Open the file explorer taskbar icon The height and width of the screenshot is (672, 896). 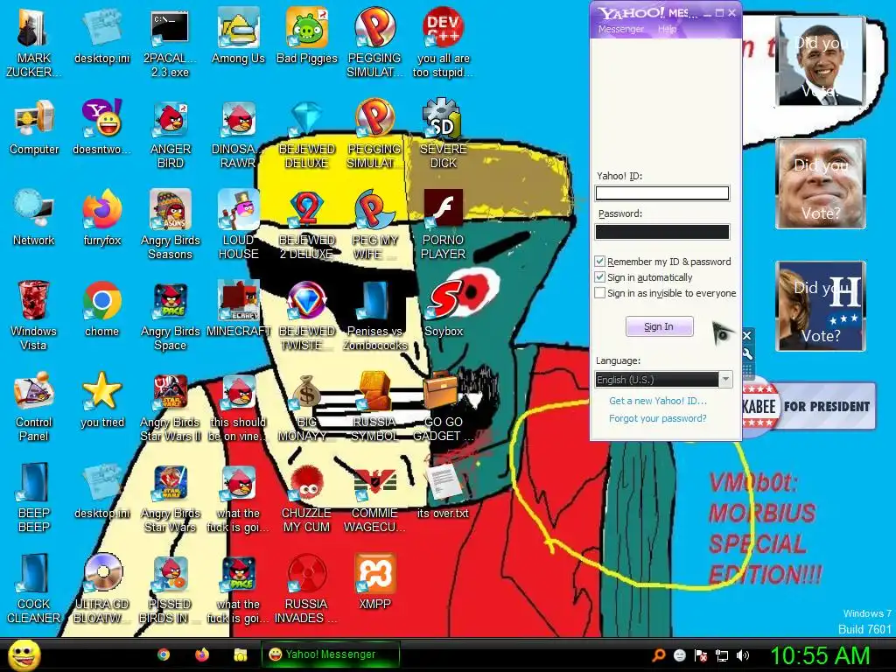pyautogui.click(x=240, y=654)
